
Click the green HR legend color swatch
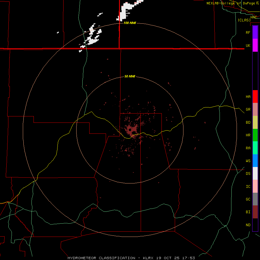click(255, 135)
